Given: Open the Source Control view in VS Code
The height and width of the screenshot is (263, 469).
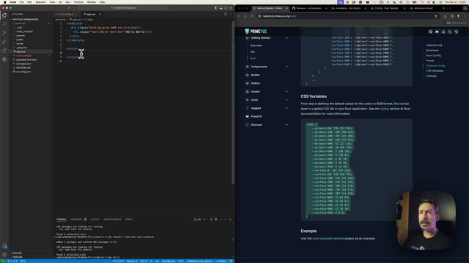Looking at the screenshot, I should tap(4, 33).
